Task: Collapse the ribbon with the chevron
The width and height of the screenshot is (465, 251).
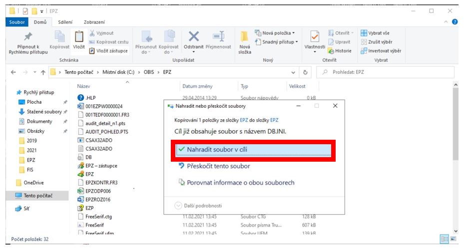Action: coord(446,22)
